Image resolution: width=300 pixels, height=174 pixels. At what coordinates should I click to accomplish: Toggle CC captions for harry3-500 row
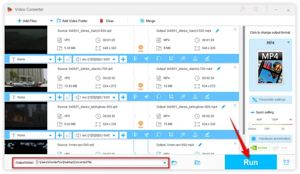[68, 59]
